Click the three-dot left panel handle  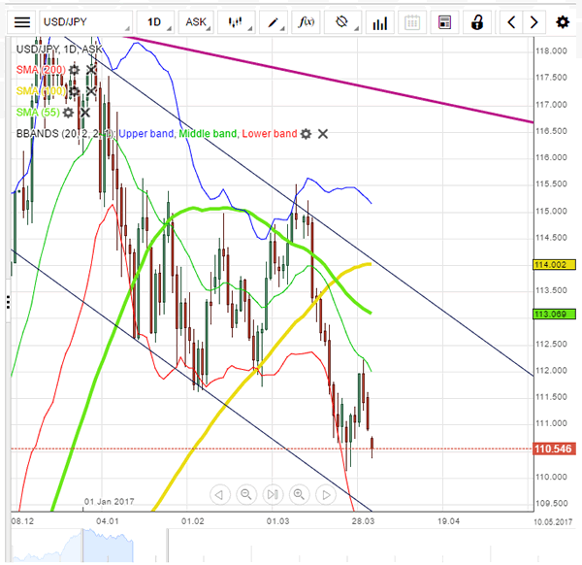click(8, 302)
